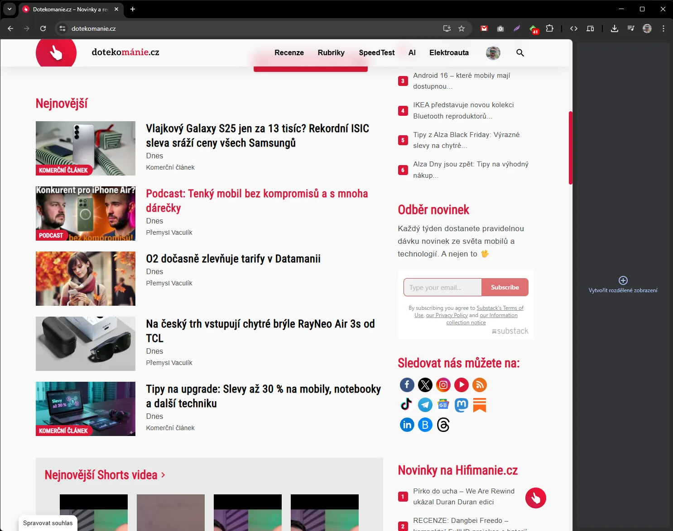This screenshot has height=531, width=673.
Task: Open the TikTok profile icon
Action: pyautogui.click(x=407, y=405)
